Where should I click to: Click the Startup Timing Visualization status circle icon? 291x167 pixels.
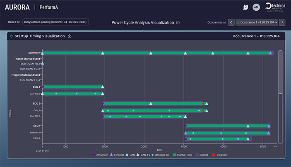tap(12, 36)
